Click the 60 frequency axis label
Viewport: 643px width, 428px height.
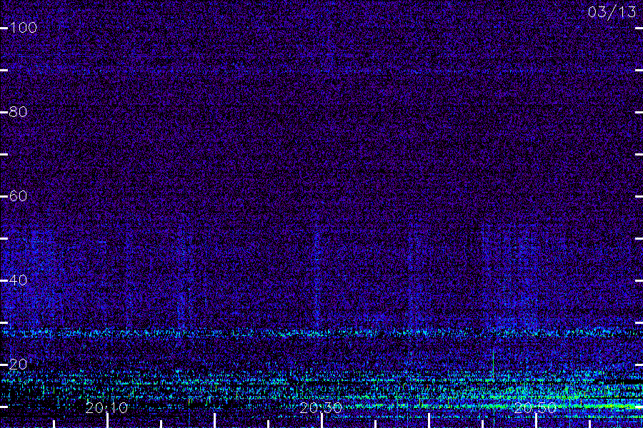(18, 196)
